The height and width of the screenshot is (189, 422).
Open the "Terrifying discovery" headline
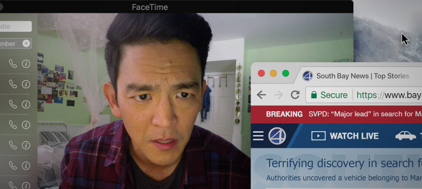[339, 163]
